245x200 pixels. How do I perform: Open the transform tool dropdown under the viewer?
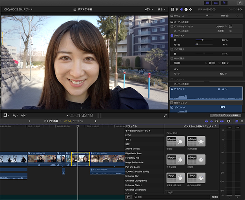6,115
